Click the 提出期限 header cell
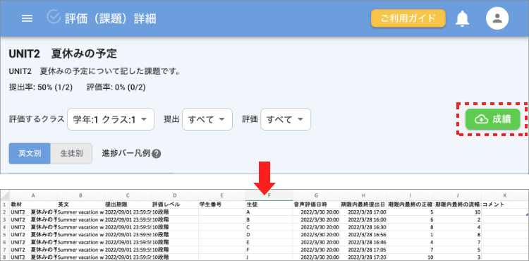This screenshot has width=529, height=261. [x=128, y=205]
